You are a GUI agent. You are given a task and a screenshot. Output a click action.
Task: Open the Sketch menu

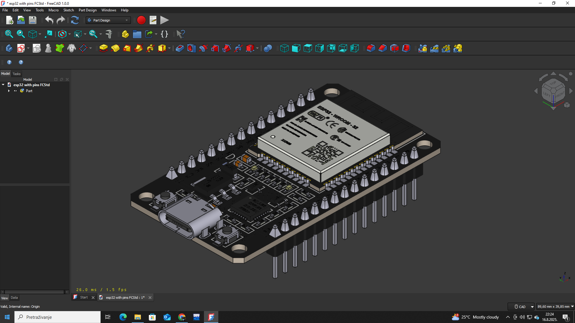click(68, 10)
